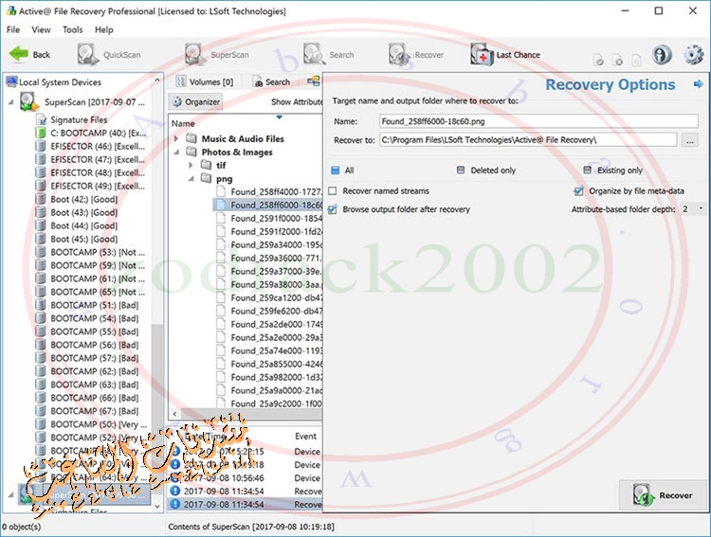711x537 pixels.
Task: Select EFISECTOR (46:) volume
Action: coord(91,146)
